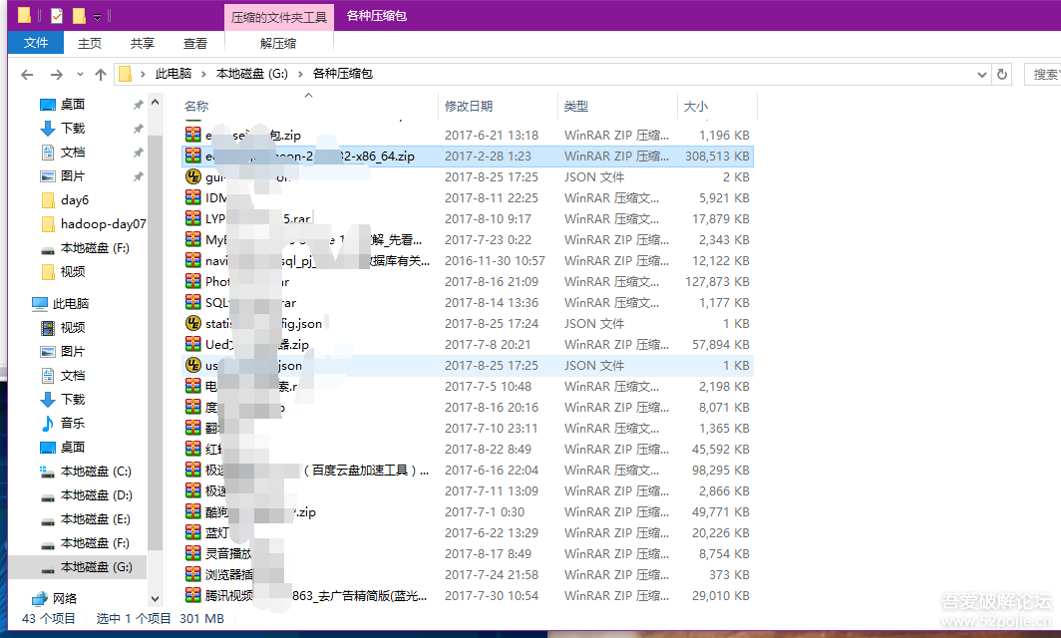Click the back navigation arrow
The image size is (1061, 638).
coord(27,74)
